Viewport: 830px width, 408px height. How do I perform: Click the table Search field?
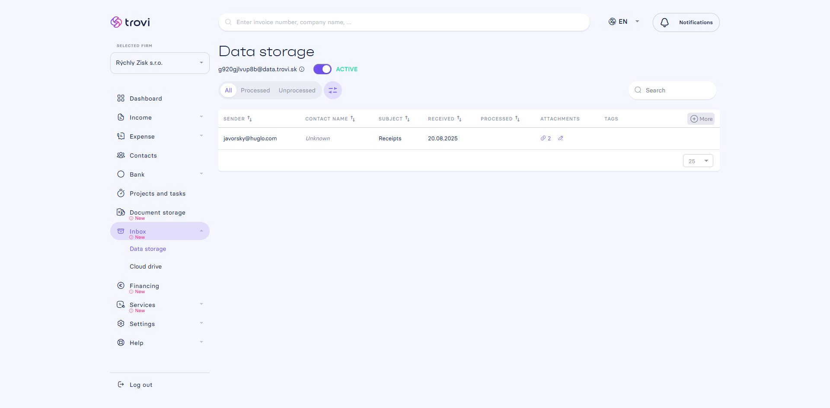tap(672, 90)
